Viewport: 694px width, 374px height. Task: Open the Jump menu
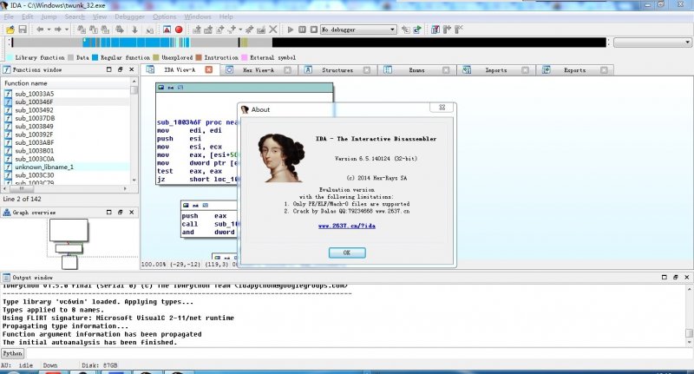point(49,16)
